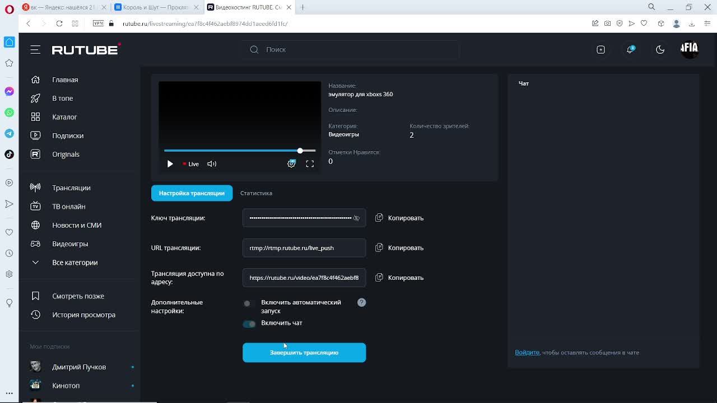Image resolution: width=717 pixels, height=403 pixels.
Task: Open Messenger in Opera sidebar
Action: point(9,91)
